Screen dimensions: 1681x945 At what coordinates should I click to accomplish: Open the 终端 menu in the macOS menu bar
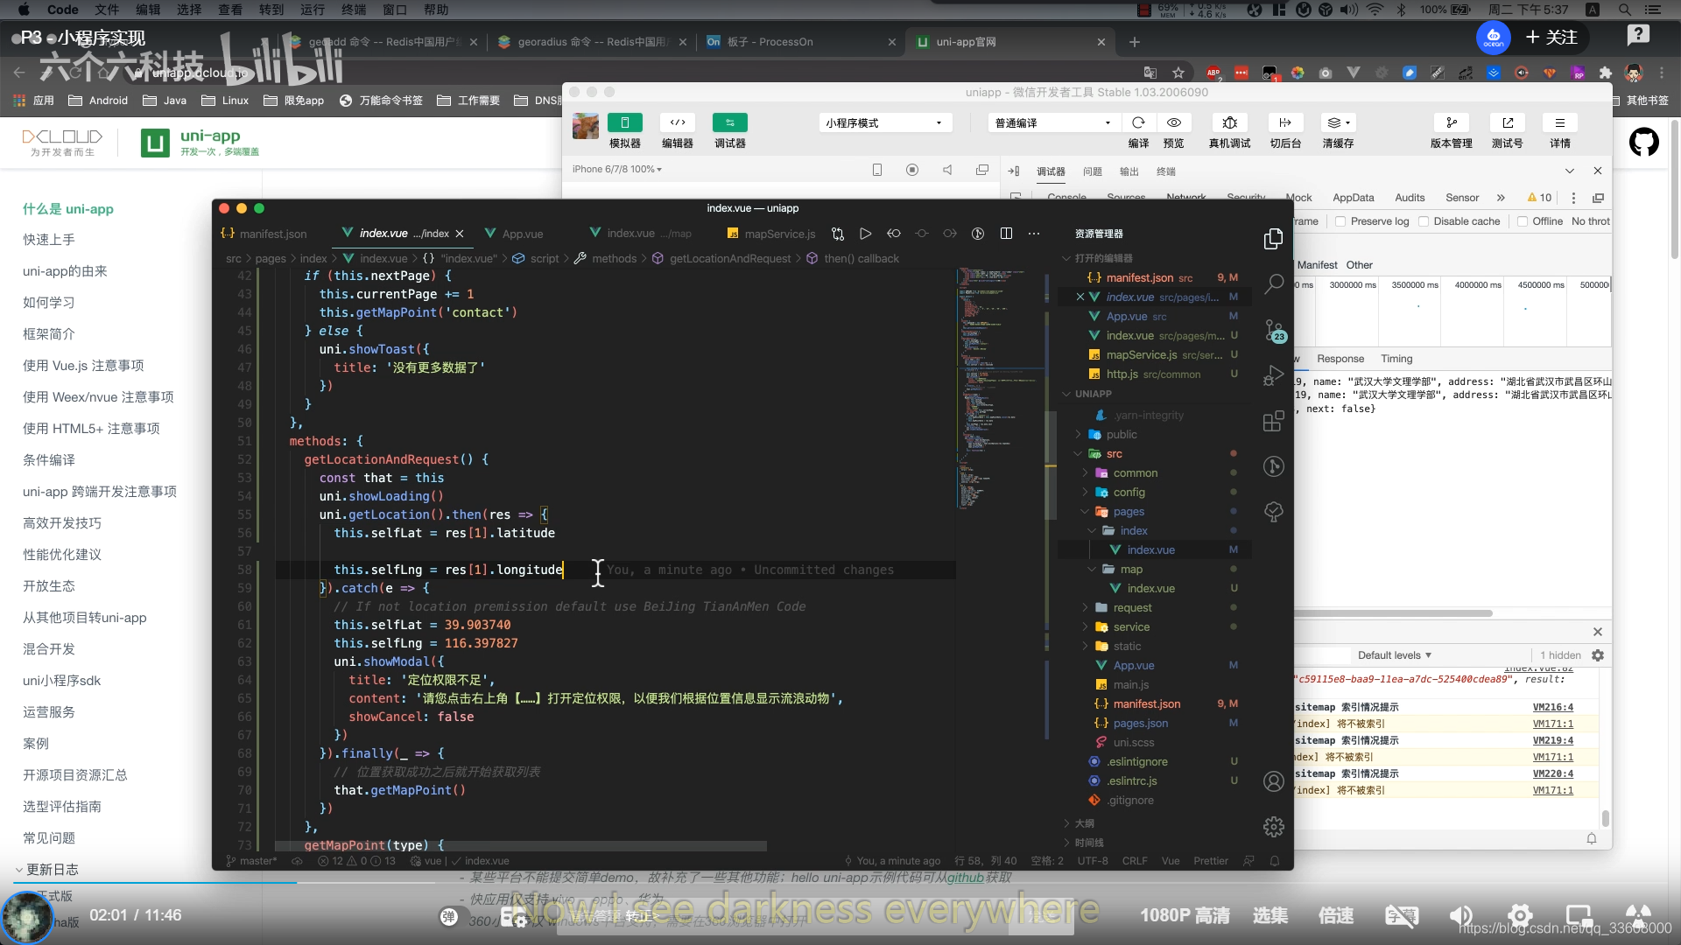354,10
